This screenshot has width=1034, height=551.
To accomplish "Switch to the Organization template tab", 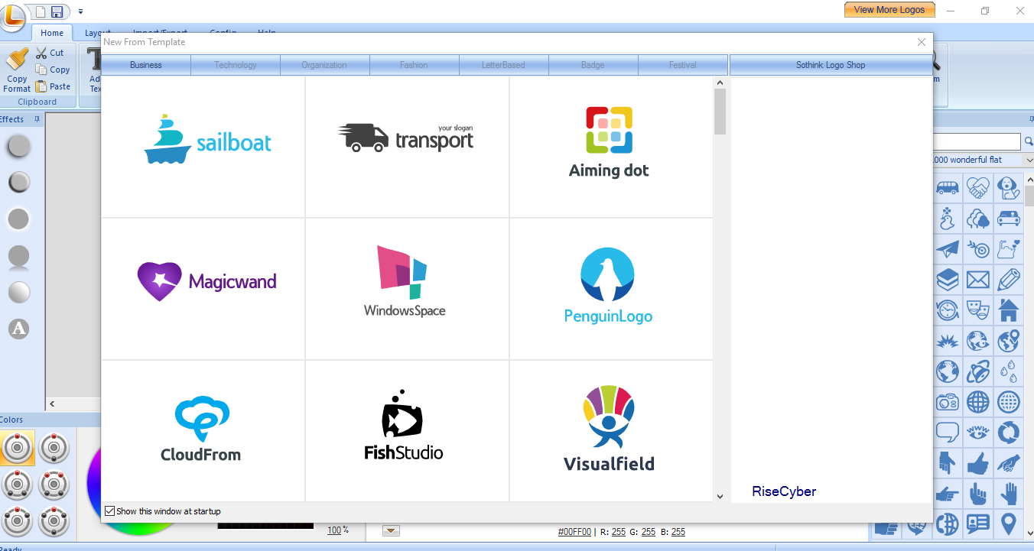I will 324,65.
